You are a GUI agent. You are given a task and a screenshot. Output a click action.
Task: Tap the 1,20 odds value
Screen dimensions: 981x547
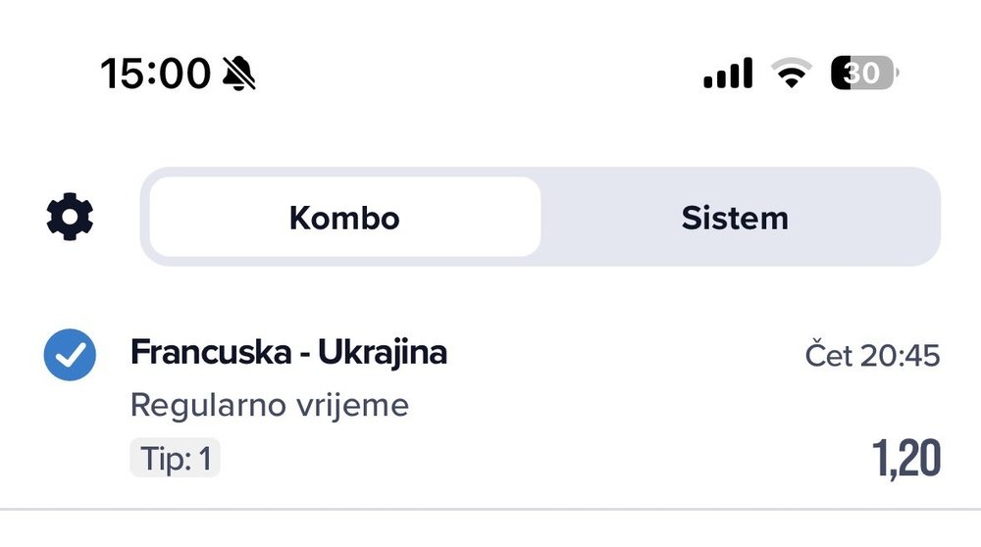tap(905, 458)
